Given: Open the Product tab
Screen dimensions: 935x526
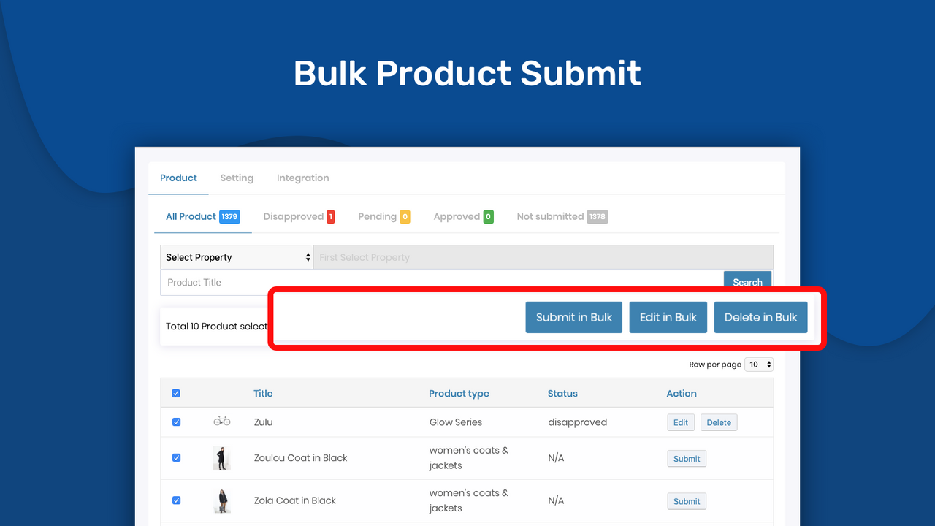Looking at the screenshot, I should tap(178, 178).
